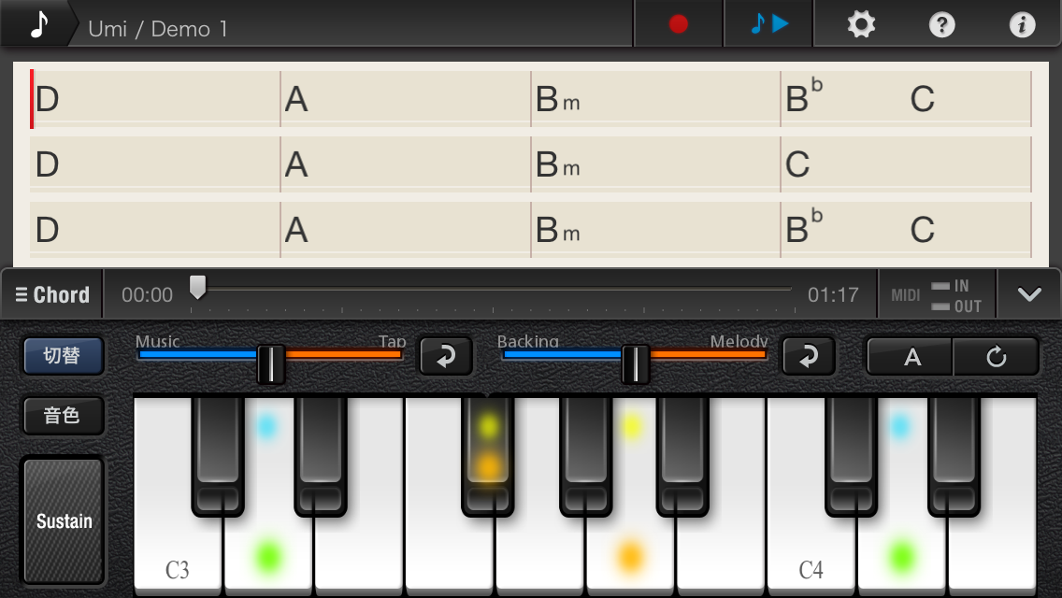Tap the music note song icon

[x=37, y=24]
